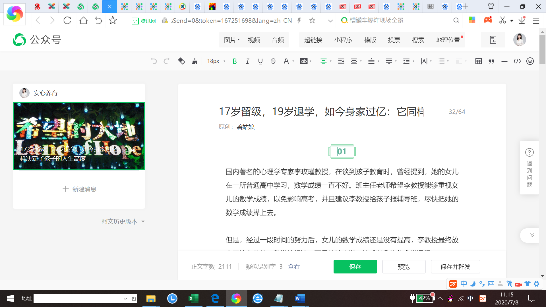Select the 投票 menu item

point(394,40)
